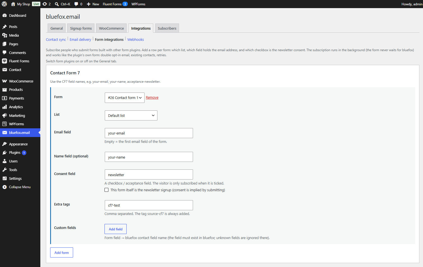Open the WooCommerce icon in sidebar
The height and width of the screenshot is (267, 423).
(4, 81)
